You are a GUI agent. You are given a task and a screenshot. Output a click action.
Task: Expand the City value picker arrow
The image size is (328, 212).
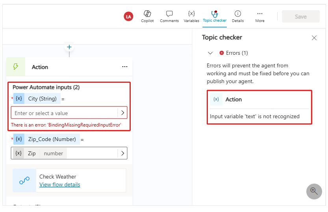122,113
